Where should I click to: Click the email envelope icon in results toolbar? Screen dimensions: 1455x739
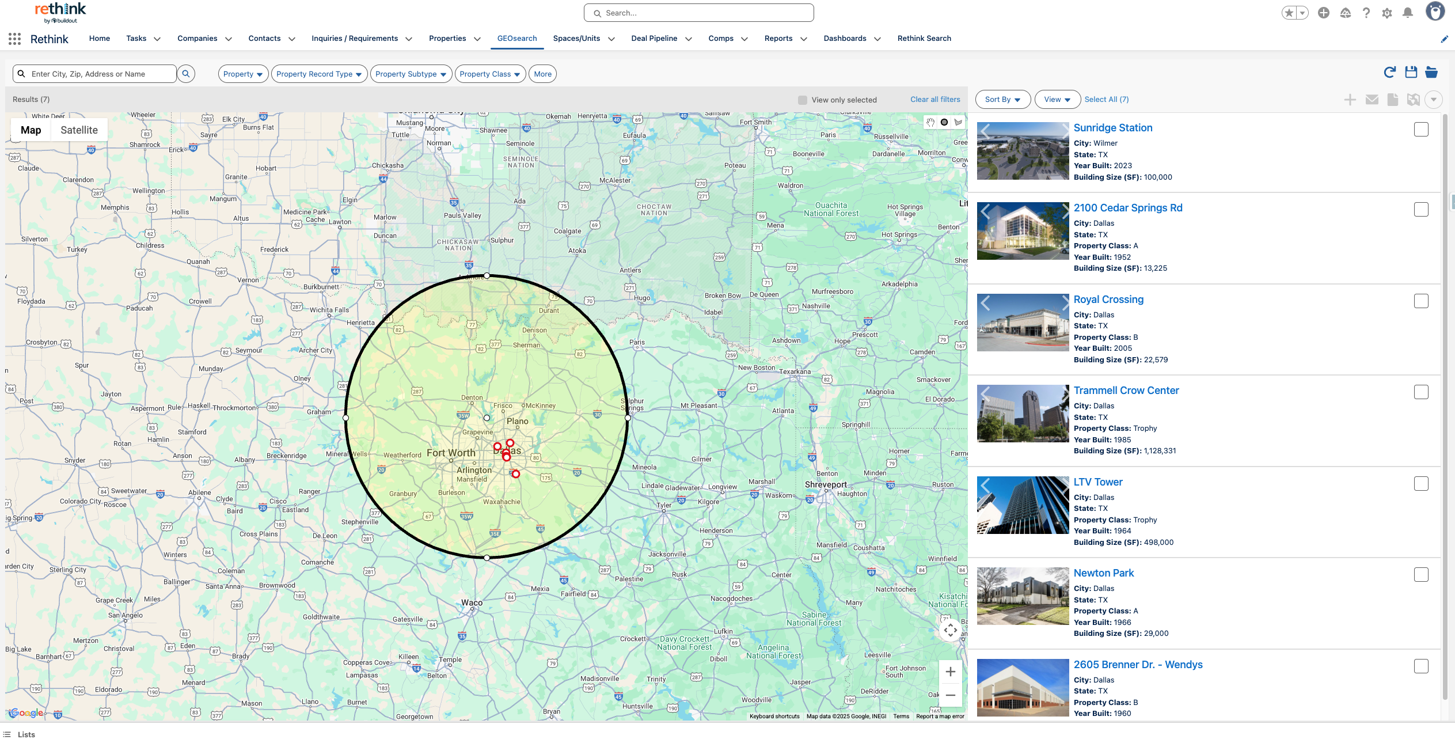pos(1372,100)
